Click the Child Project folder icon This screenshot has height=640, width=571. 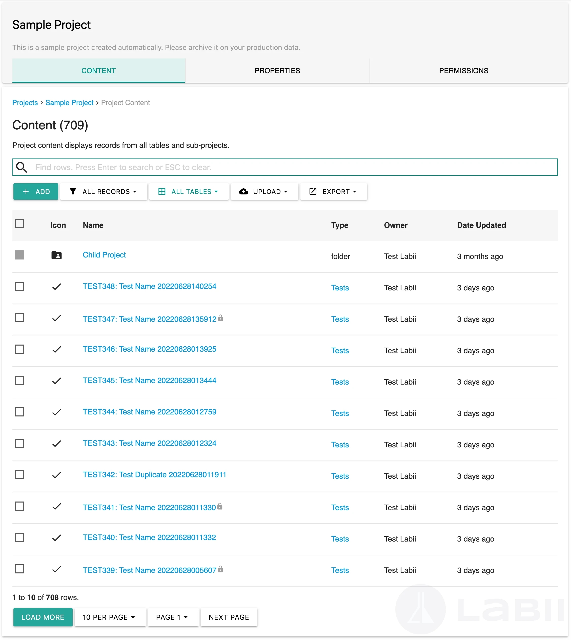pyautogui.click(x=56, y=255)
